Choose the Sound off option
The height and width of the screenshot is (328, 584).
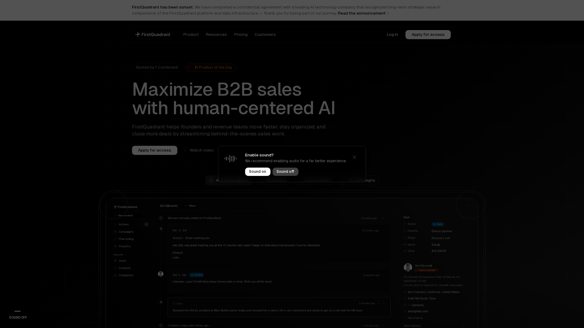tap(285, 172)
